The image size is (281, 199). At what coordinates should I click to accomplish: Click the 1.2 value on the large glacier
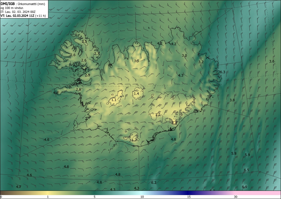[x=158, y=115]
